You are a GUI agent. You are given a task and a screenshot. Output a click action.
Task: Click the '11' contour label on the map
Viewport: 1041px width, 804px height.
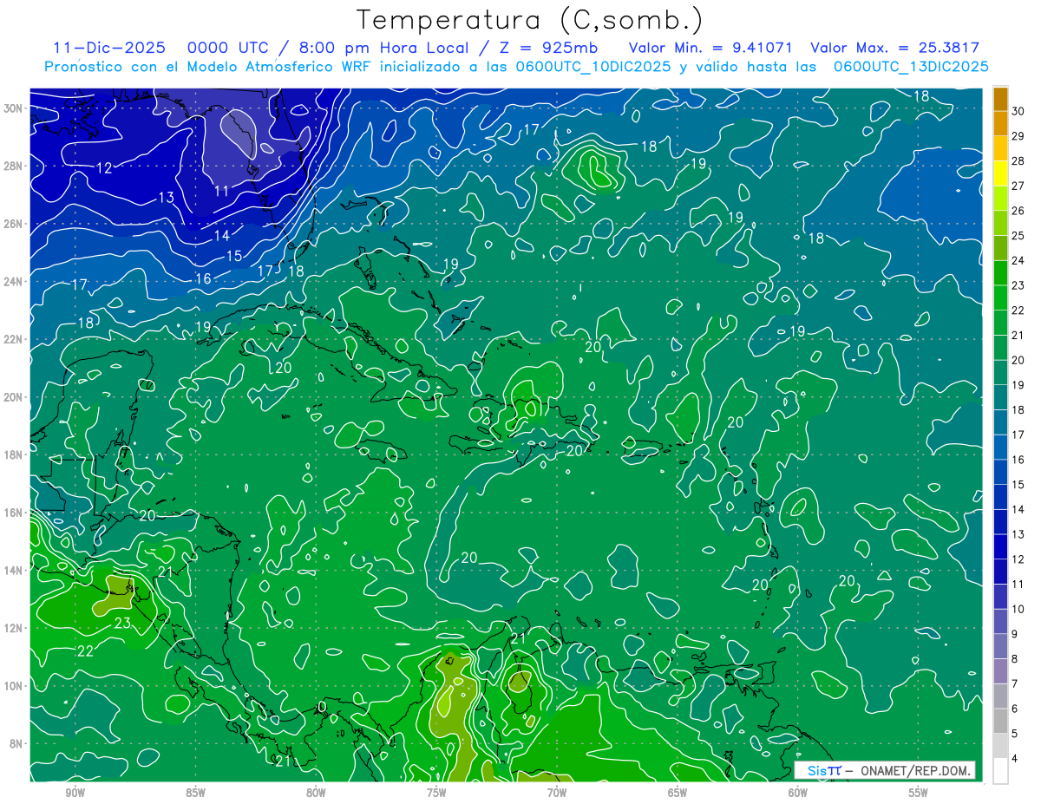(x=222, y=191)
